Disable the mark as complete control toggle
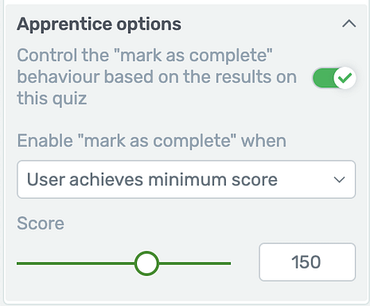 tap(334, 78)
